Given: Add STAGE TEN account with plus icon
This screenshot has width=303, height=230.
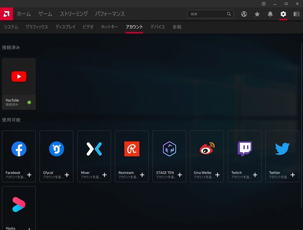Looking at the screenshot, I should (x=180, y=175).
